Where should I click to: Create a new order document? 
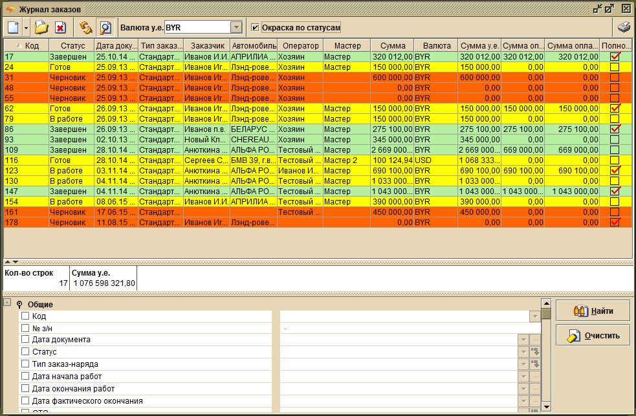pyautogui.click(x=13, y=28)
